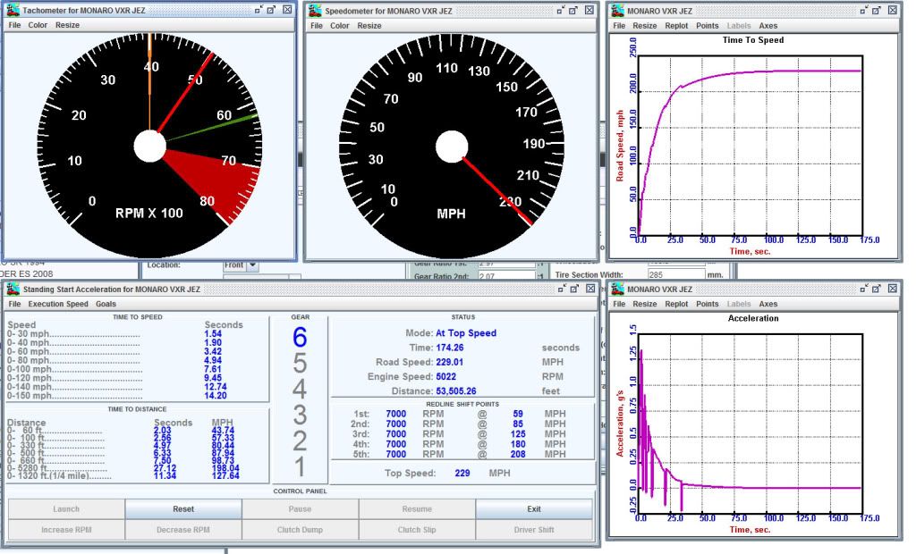Viewport: 916px width, 554px height.
Task: Close the Tachometer window
Action: 287,10
